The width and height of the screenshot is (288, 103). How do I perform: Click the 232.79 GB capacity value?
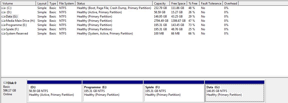[x=160, y=8]
